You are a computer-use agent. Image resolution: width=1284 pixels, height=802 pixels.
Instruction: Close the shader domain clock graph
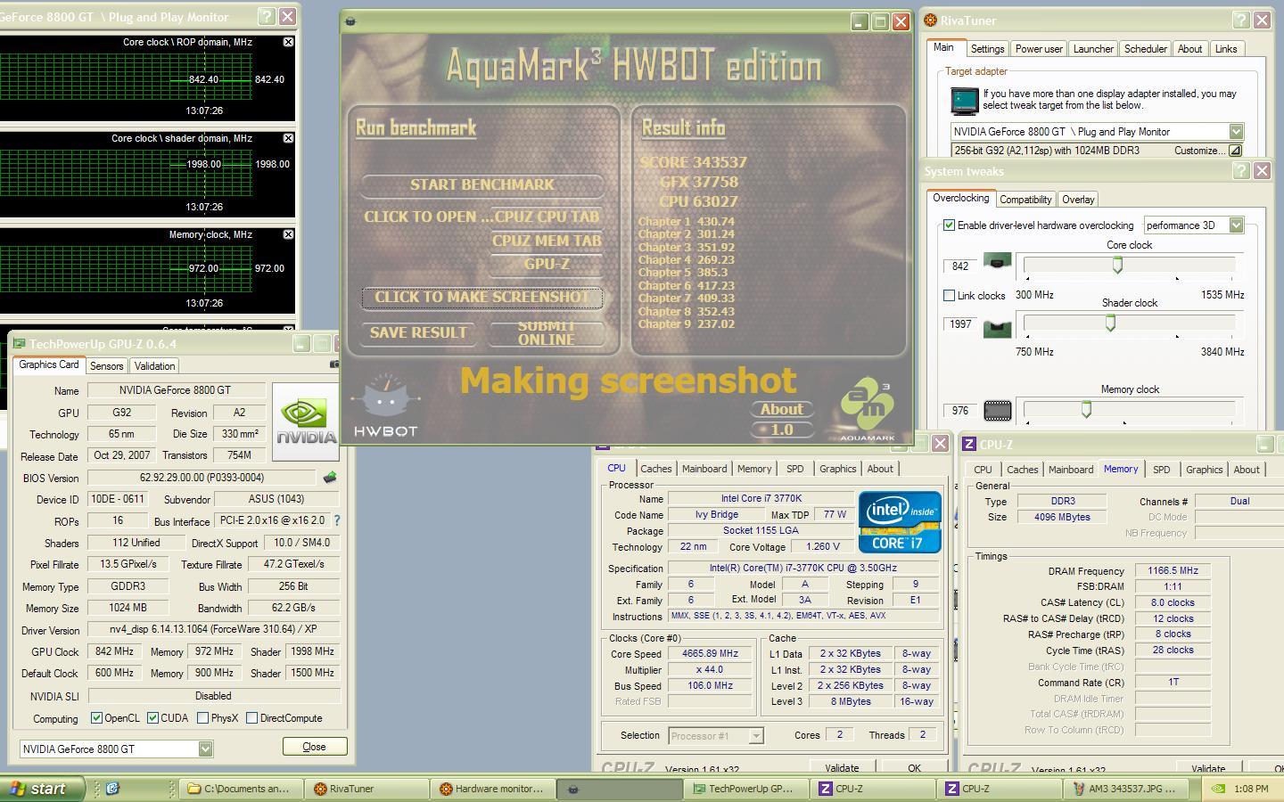coord(288,138)
